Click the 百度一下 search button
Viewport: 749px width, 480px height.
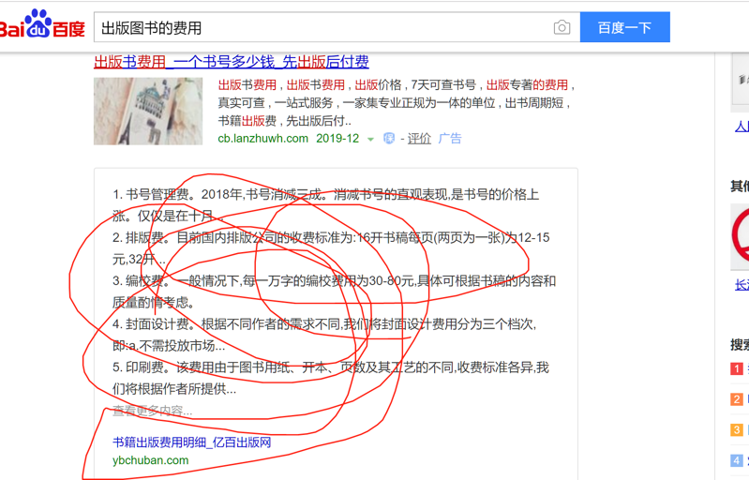coord(625,27)
